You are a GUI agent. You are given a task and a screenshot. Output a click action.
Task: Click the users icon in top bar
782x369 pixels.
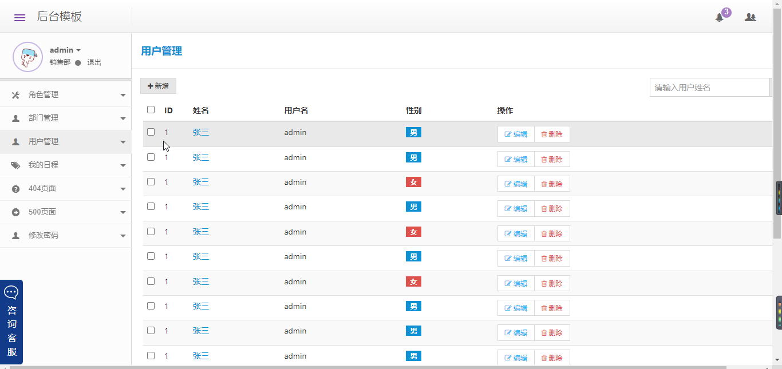pos(750,17)
